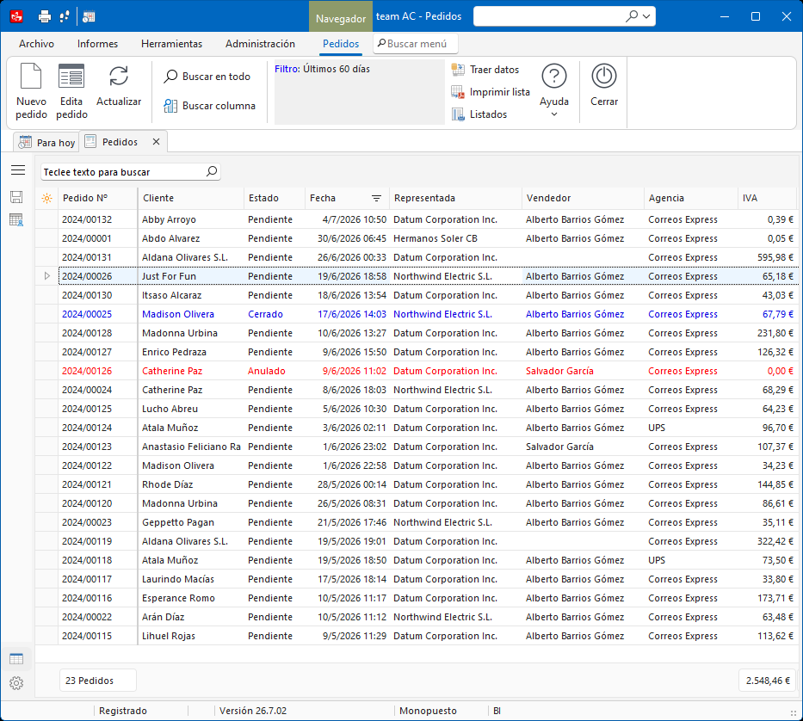Expand row arrow for order 2024/00026
This screenshot has width=803, height=721.
[x=47, y=276]
